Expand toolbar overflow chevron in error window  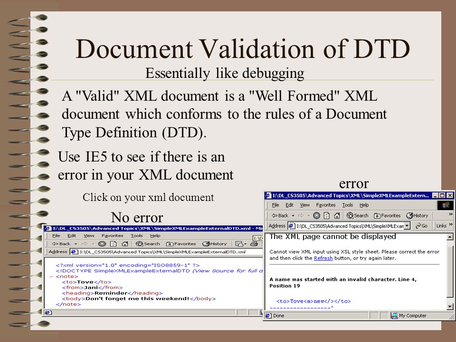[x=450, y=214]
